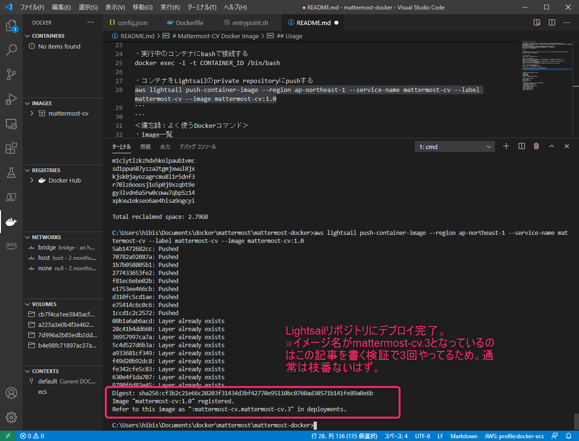Select the bridge network entry
This screenshot has width=579, height=441.
[63, 248]
